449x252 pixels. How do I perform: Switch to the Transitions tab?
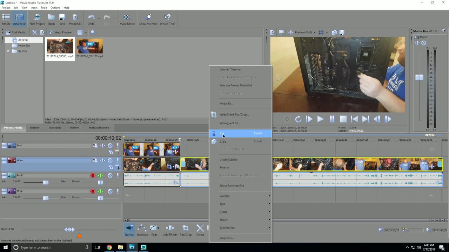pyautogui.click(x=55, y=128)
